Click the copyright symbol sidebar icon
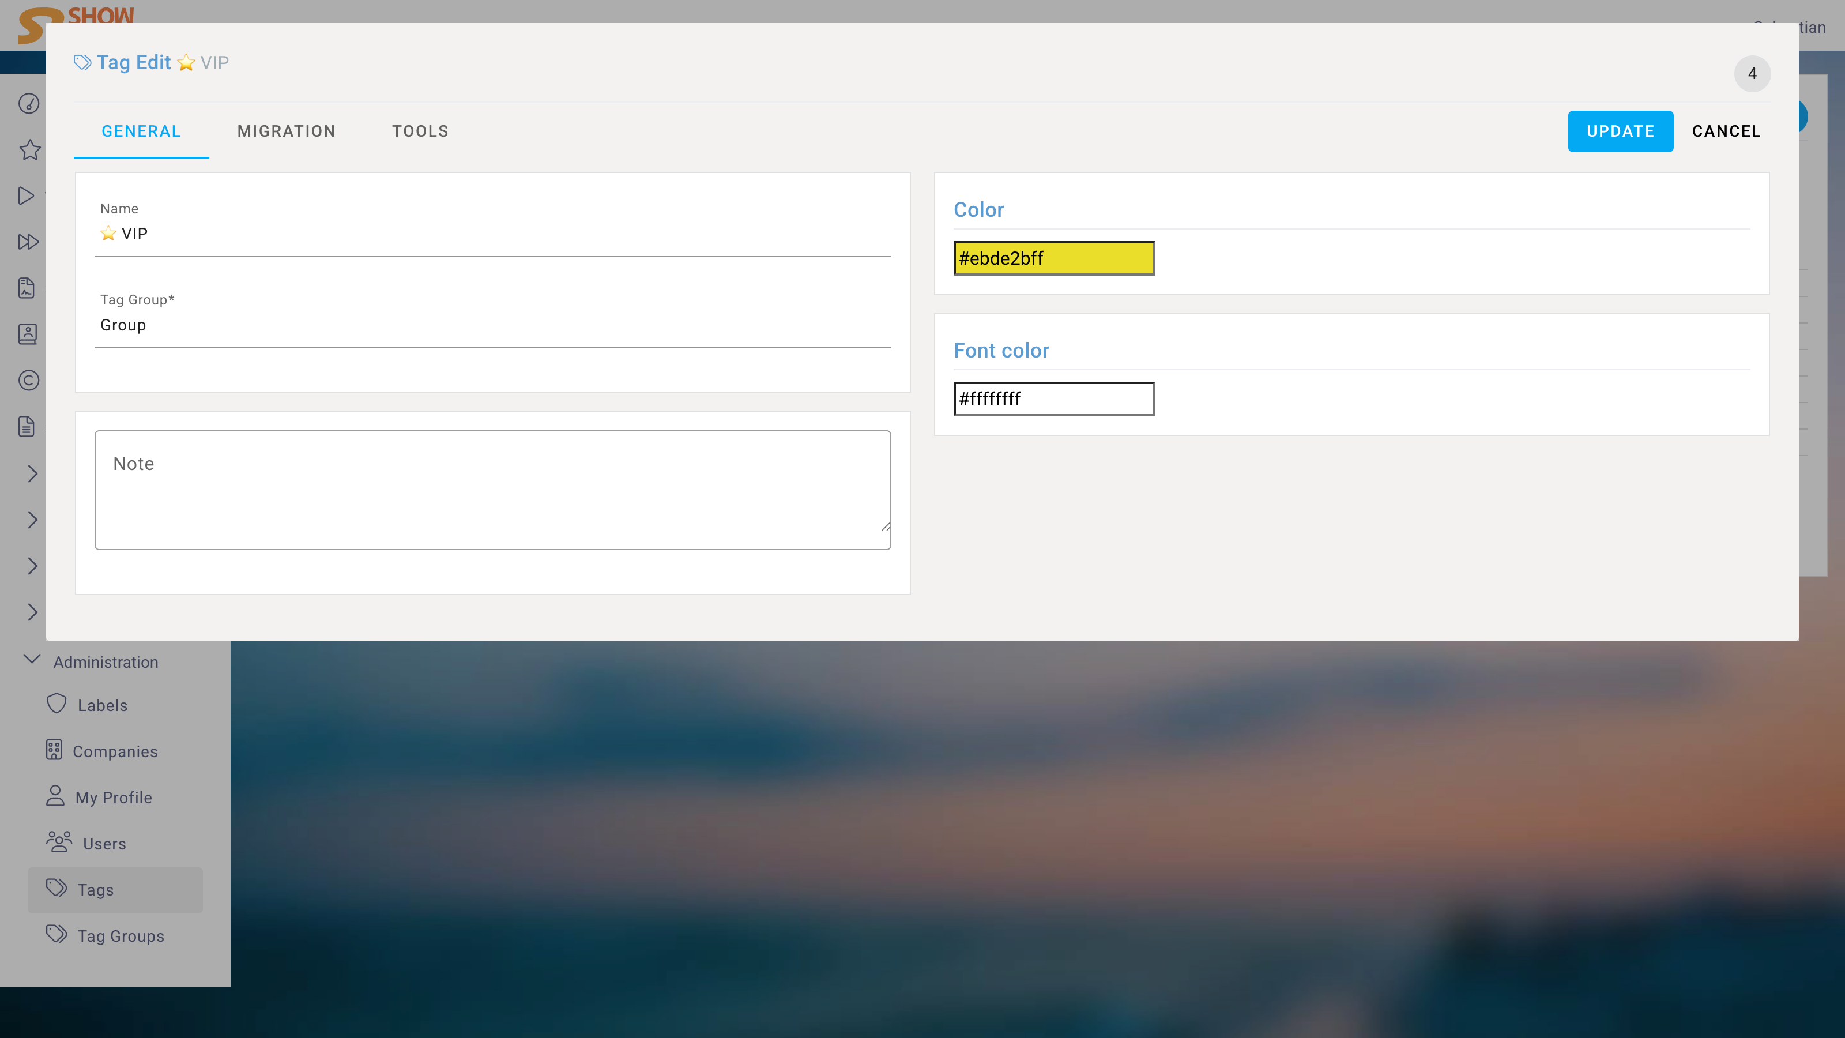The width and height of the screenshot is (1845, 1038). click(x=29, y=379)
